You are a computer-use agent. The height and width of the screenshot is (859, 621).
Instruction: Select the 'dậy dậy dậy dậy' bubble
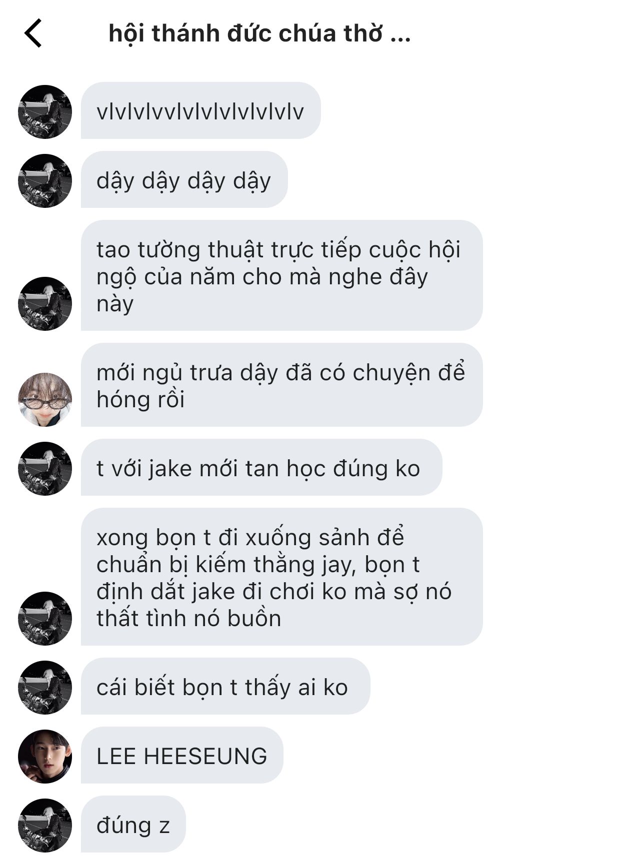pyautogui.click(x=184, y=179)
